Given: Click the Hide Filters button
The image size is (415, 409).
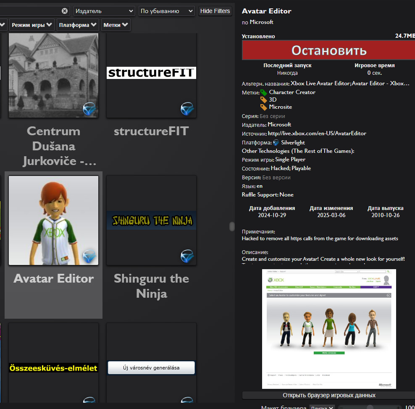Looking at the screenshot, I should [x=215, y=11].
